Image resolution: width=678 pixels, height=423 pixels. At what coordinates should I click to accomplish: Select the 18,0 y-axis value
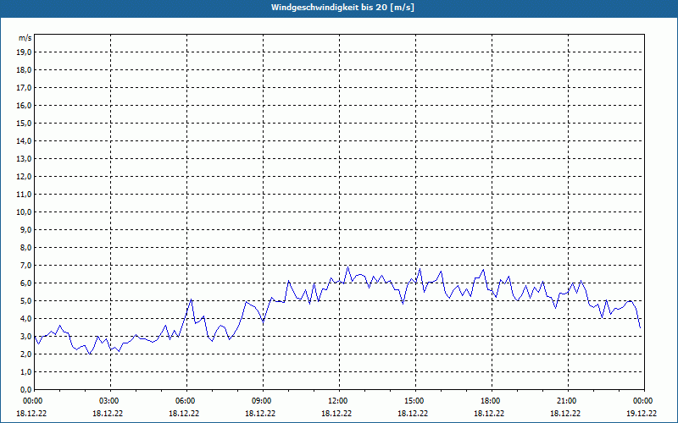point(24,70)
